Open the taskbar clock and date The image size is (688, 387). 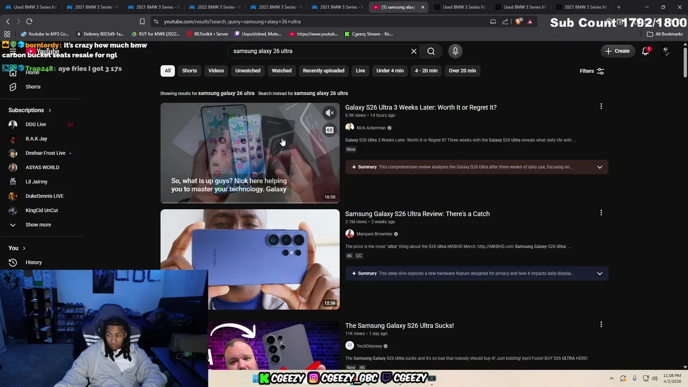tap(672, 378)
